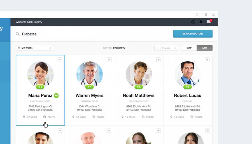Expand the MY WORK location dropdown
Image resolution: width=252 pixels, height=144 pixels.
point(34,48)
